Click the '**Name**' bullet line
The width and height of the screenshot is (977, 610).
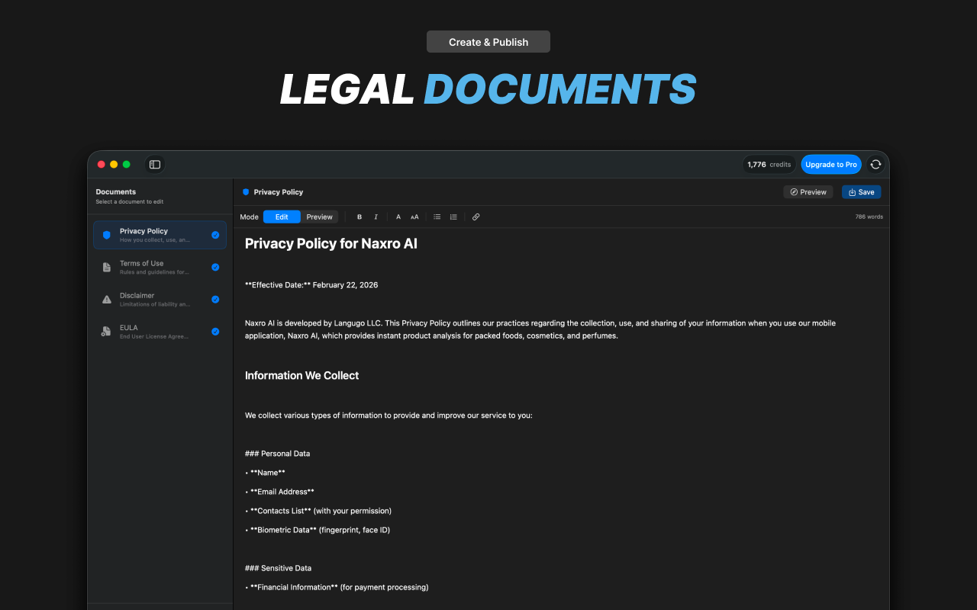point(266,473)
